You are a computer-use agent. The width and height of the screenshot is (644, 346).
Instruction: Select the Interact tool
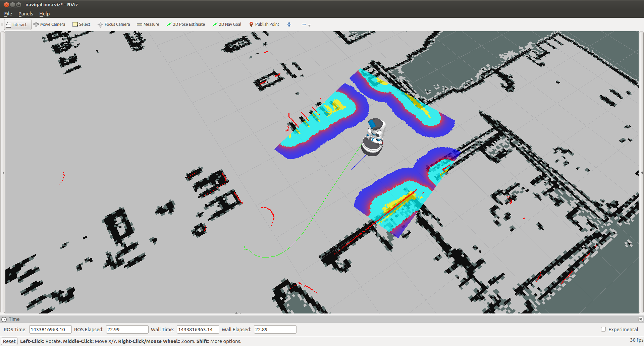coord(17,24)
